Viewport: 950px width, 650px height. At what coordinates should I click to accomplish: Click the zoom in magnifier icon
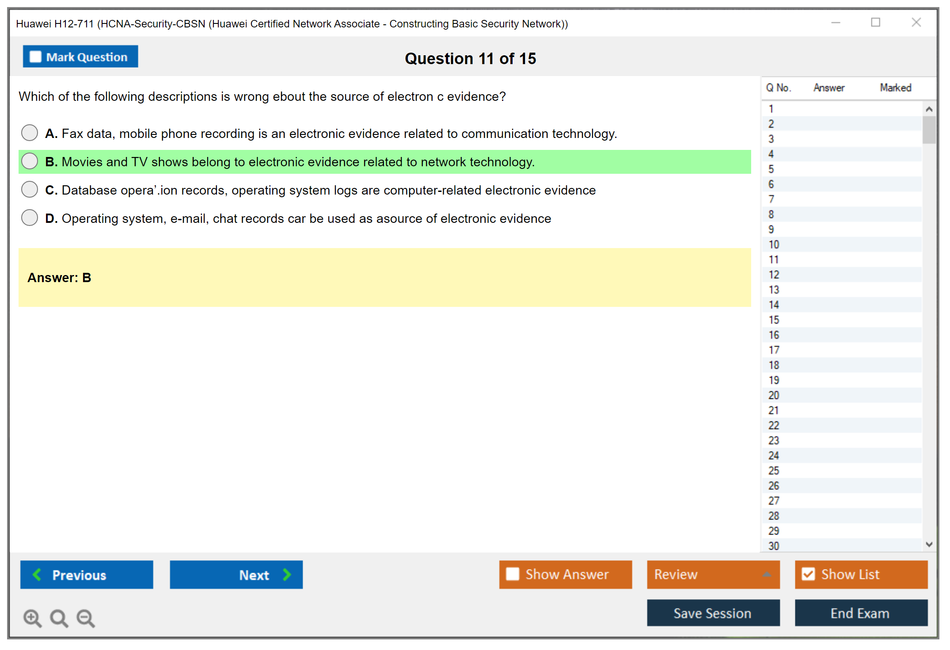point(32,618)
